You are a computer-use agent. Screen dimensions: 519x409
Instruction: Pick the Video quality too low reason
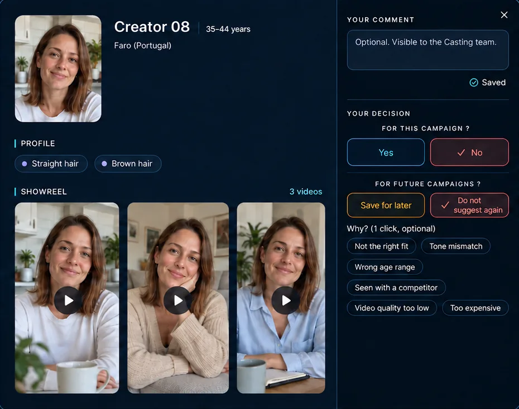[392, 308]
